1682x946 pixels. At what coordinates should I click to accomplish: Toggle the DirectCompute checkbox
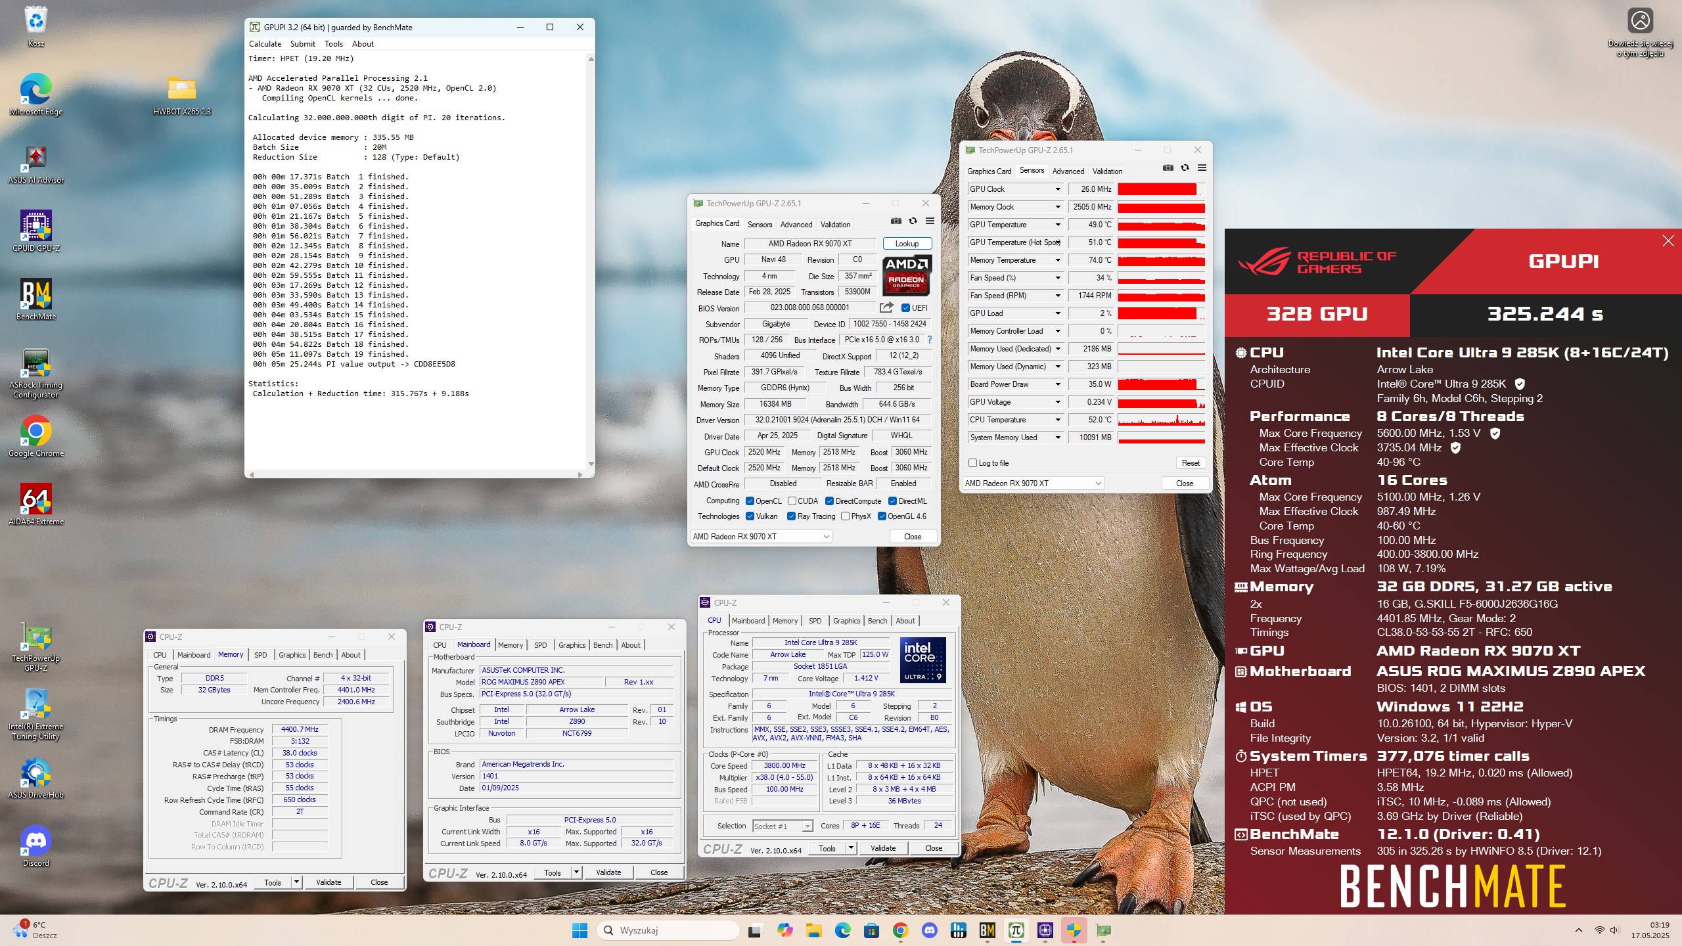[829, 501]
